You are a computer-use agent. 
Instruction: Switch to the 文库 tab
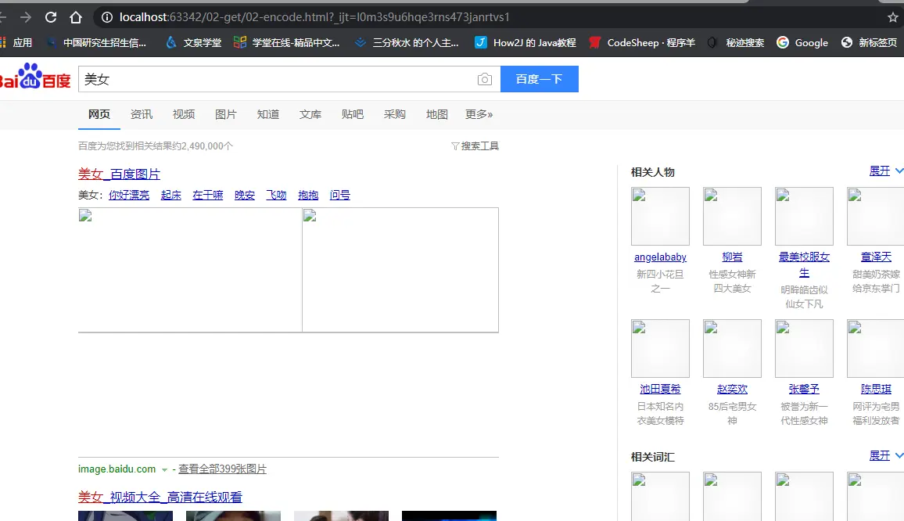(x=310, y=114)
